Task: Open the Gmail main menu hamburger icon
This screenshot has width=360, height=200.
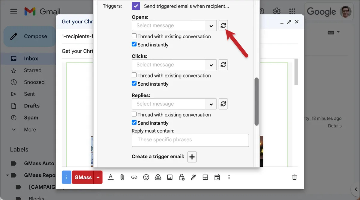Action: click(x=13, y=11)
